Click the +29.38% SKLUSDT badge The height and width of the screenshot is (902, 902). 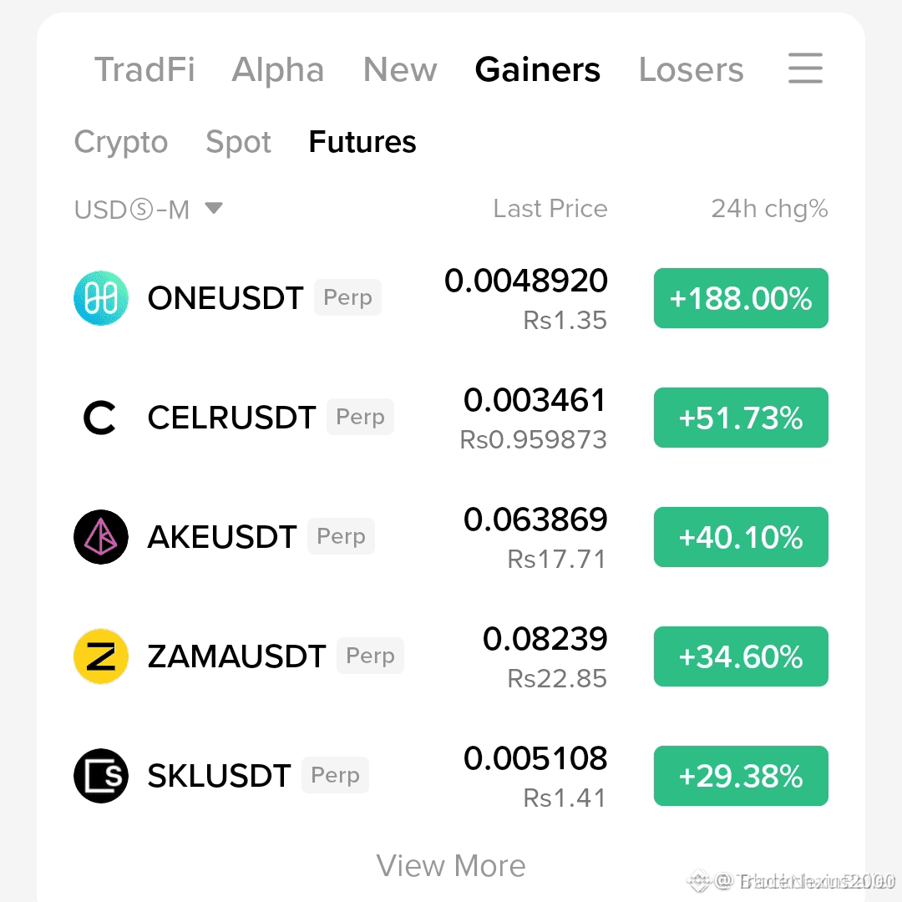(741, 775)
